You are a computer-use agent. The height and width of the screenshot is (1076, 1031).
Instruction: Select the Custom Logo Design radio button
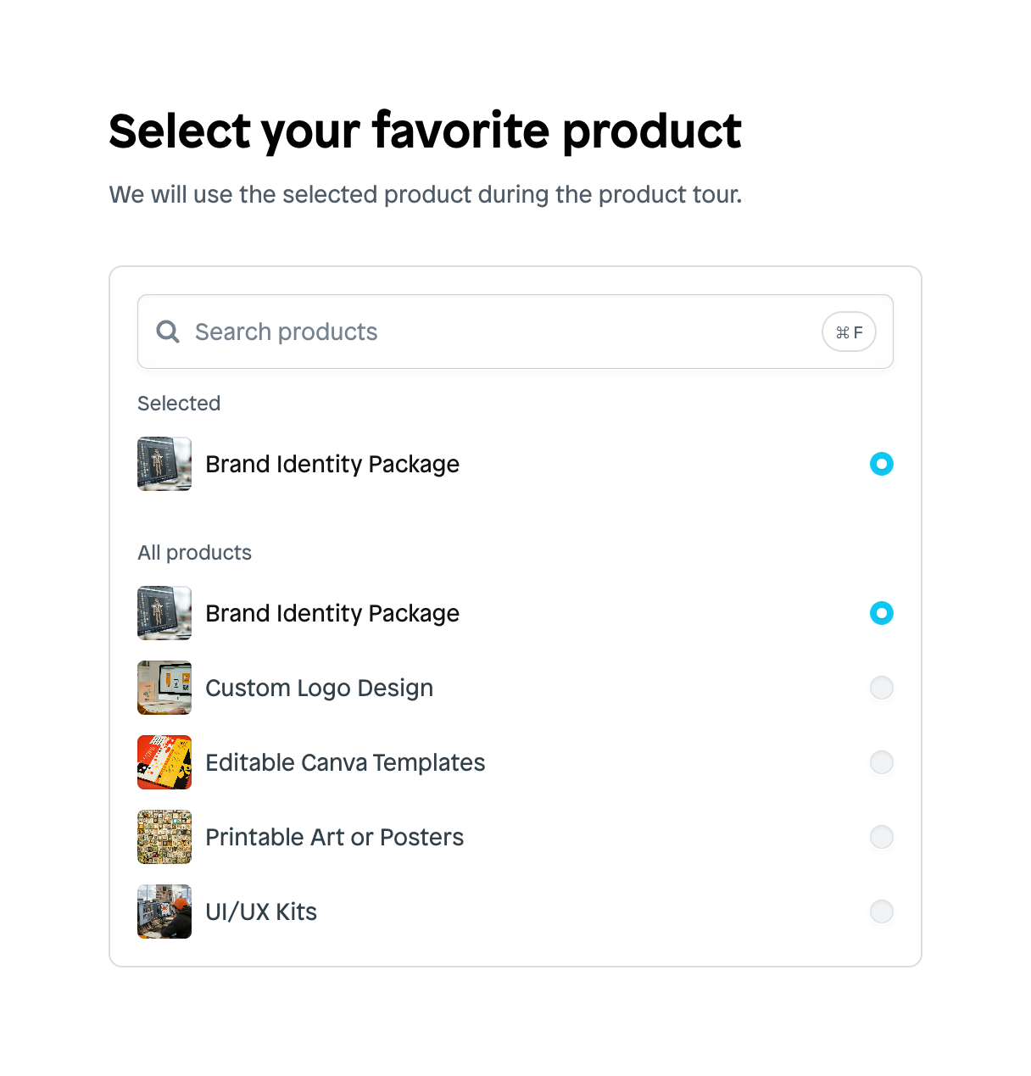[882, 688]
